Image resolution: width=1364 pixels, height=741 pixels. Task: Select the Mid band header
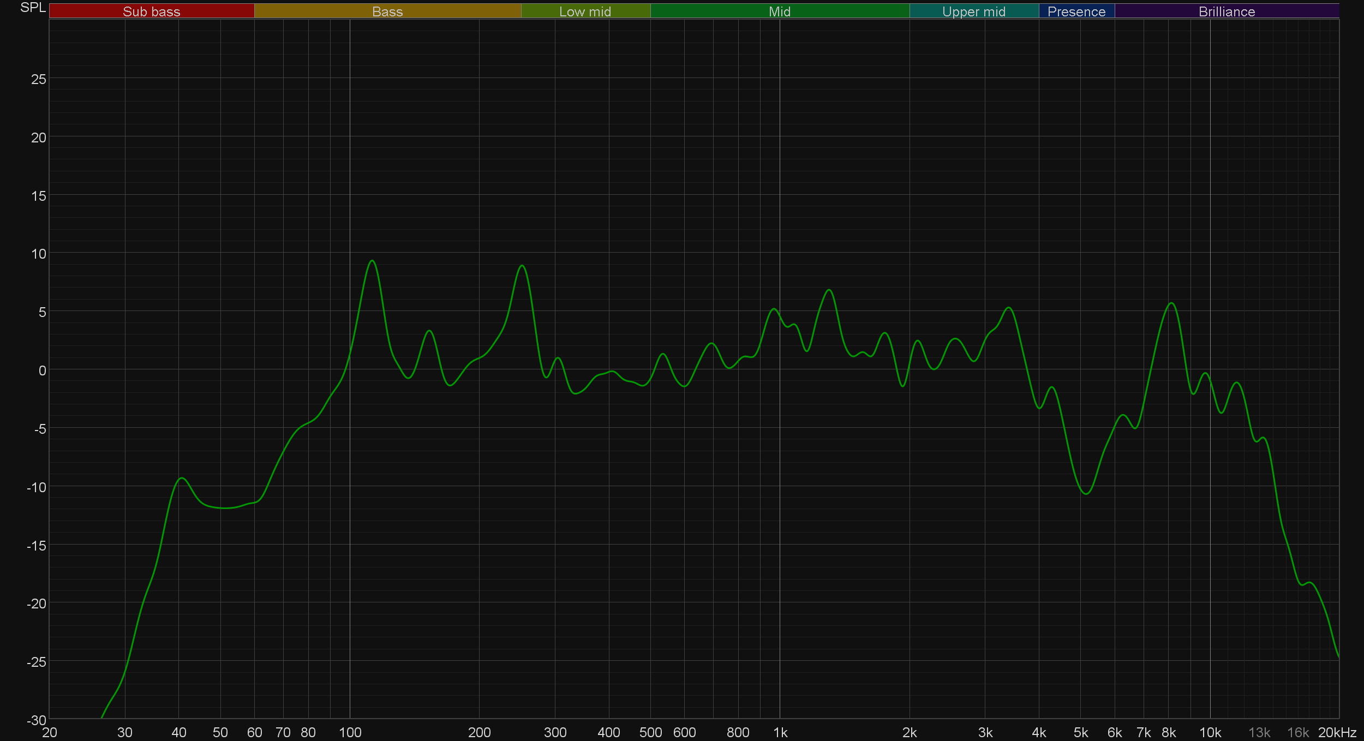[x=779, y=11]
